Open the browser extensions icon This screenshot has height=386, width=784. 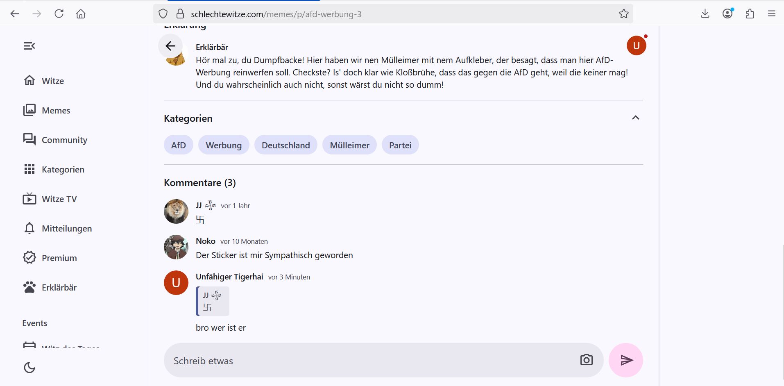[x=750, y=14]
